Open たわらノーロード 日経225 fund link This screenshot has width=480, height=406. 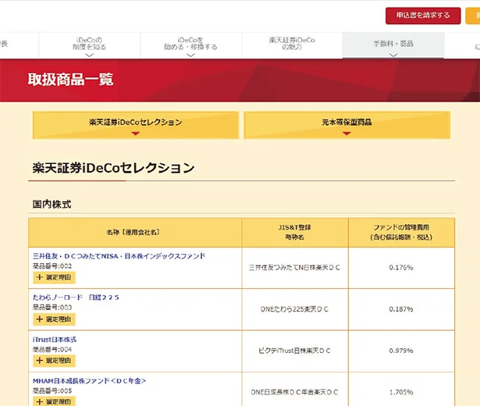[x=76, y=297]
